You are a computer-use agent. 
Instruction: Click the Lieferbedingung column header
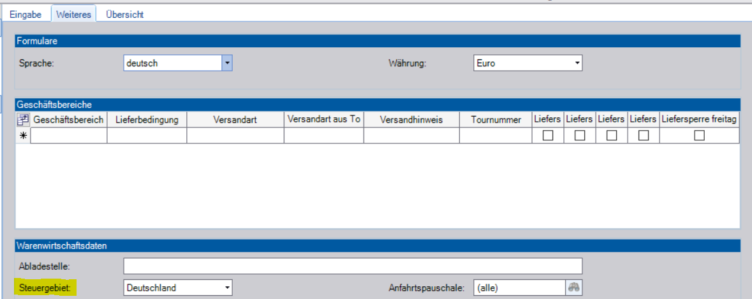tap(147, 120)
